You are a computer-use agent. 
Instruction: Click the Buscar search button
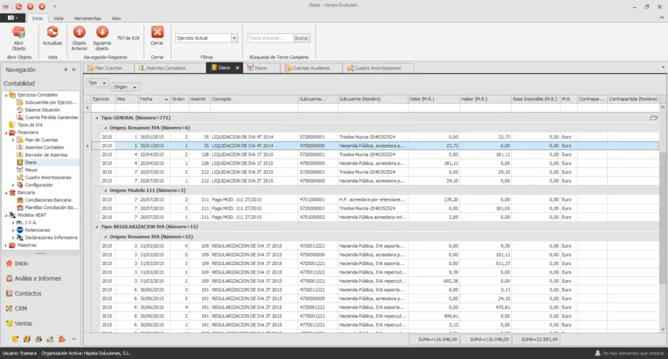pyautogui.click(x=301, y=38)
